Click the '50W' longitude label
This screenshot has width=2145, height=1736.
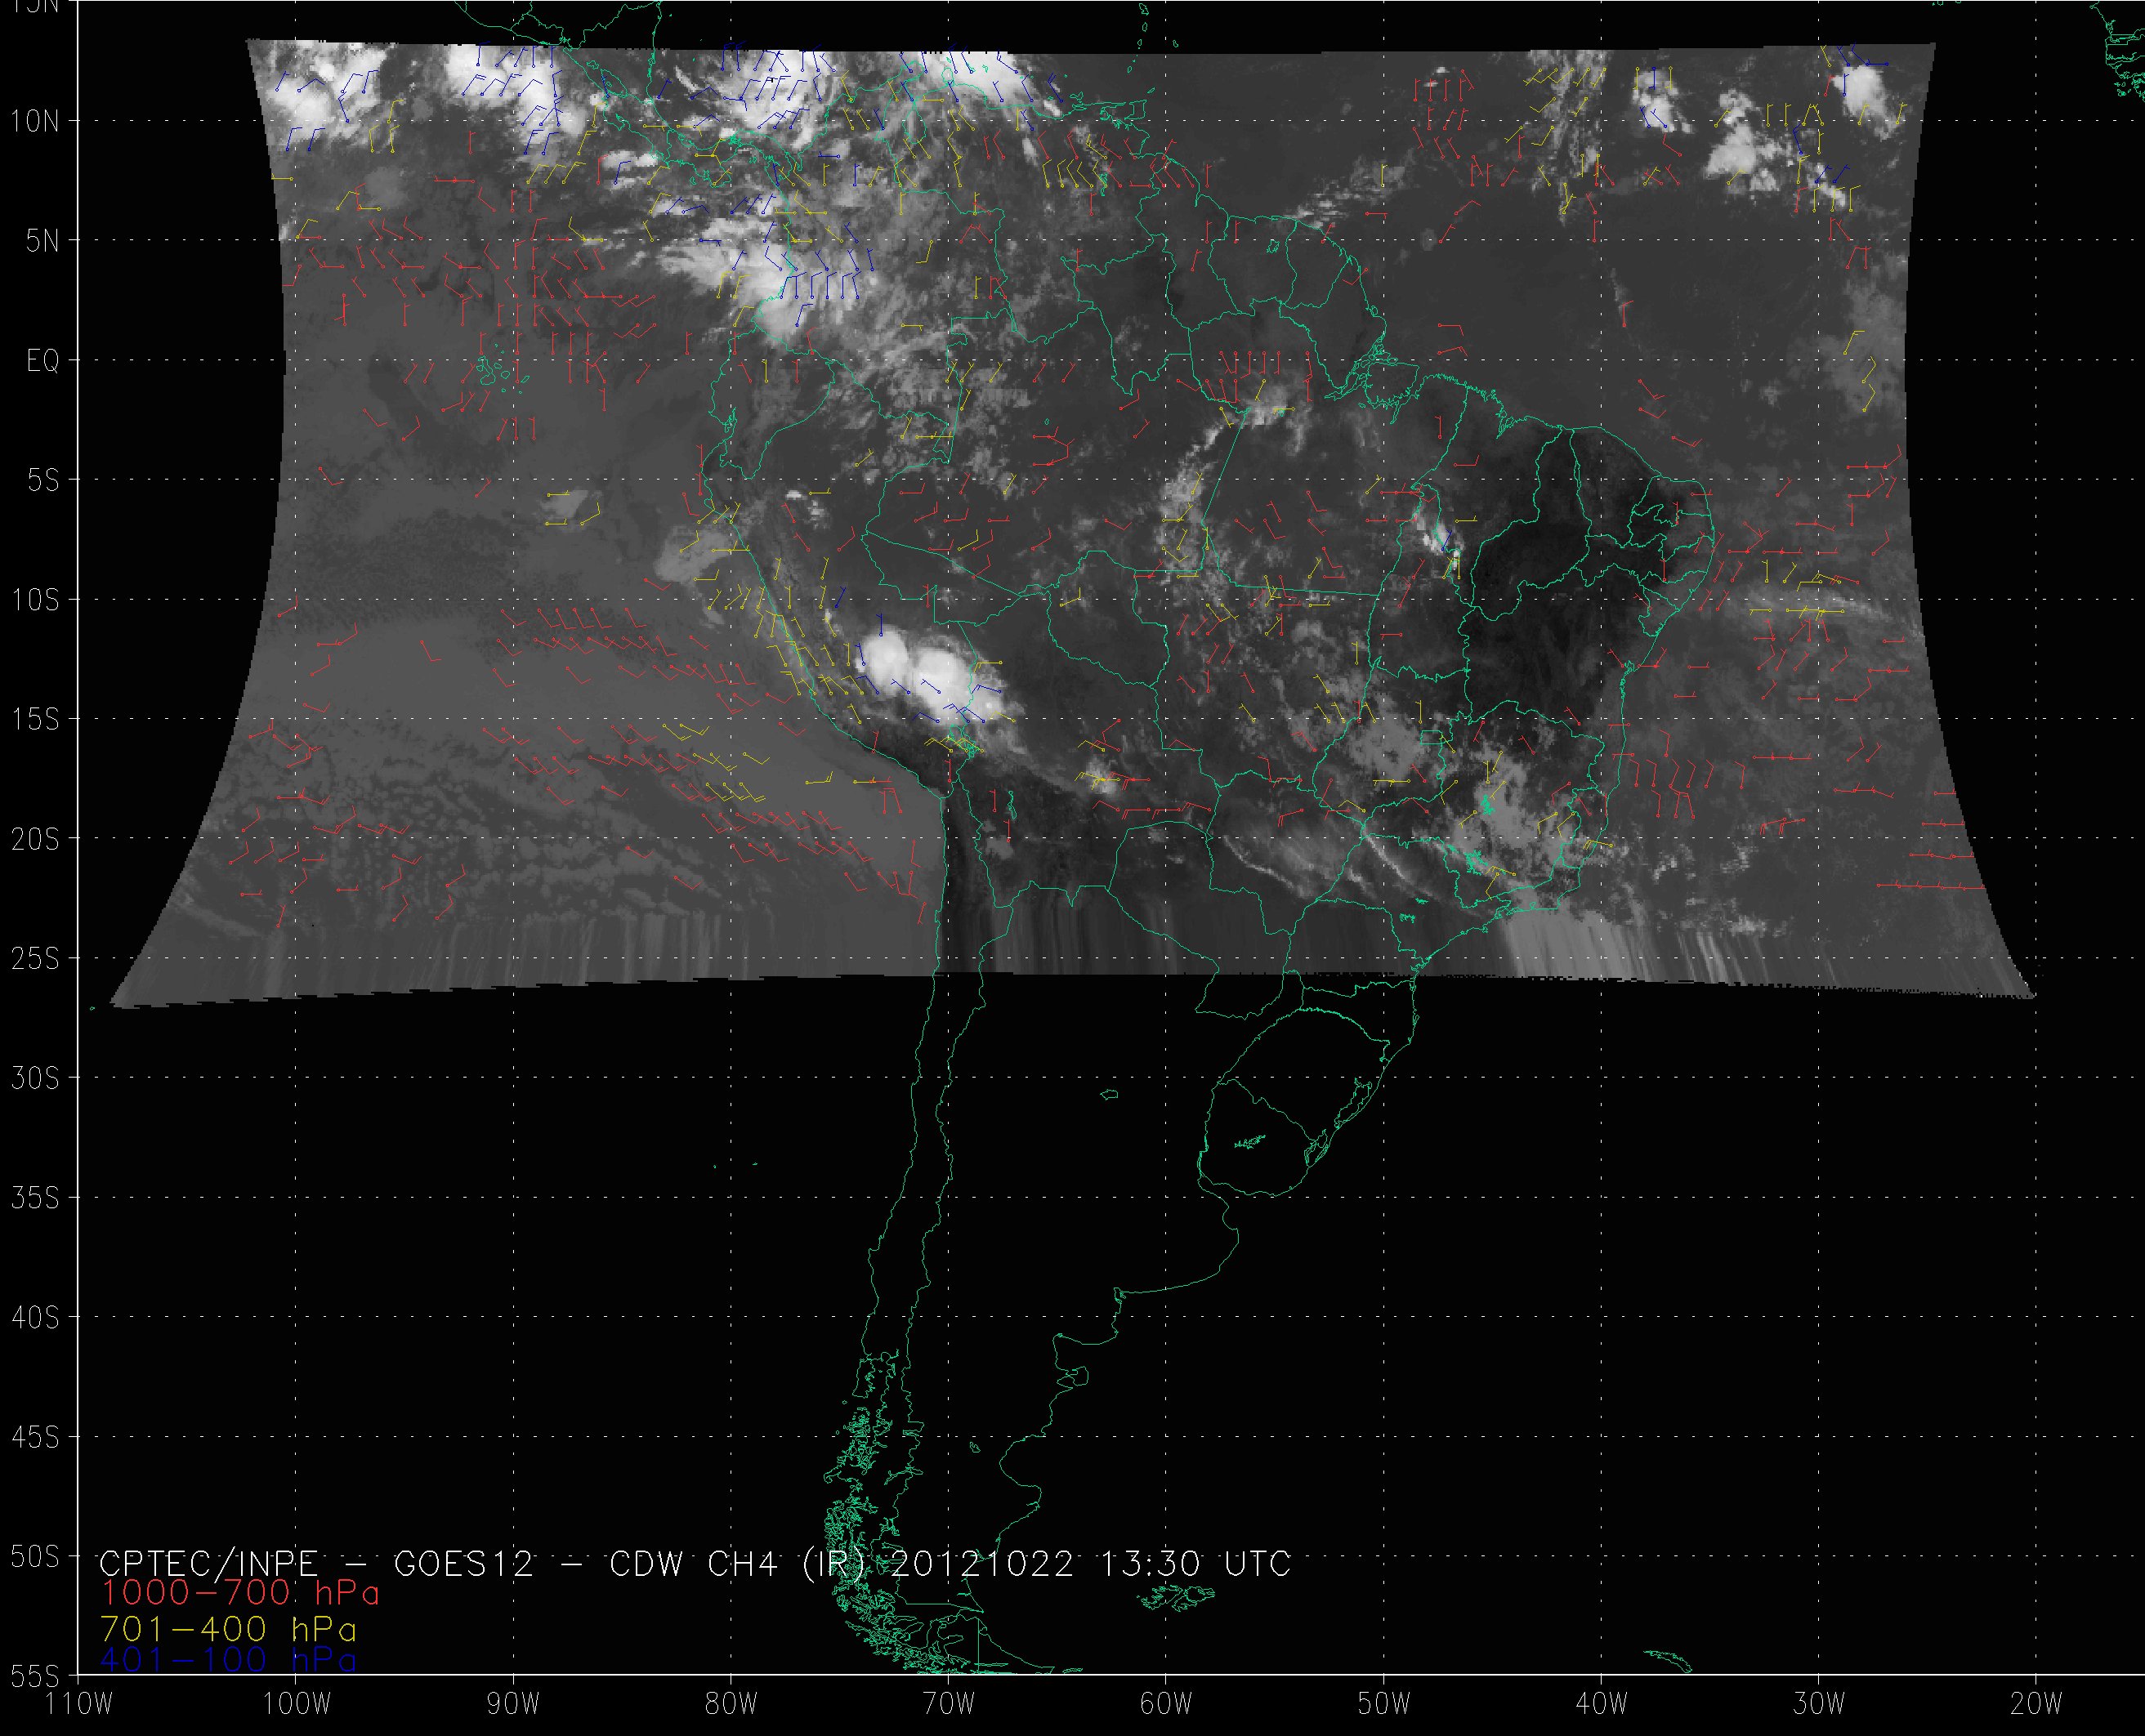pyautogui.click(x=1384, y=1704)
